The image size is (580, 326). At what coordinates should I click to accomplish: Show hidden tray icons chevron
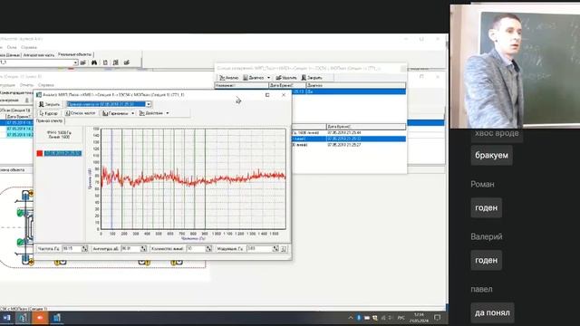pos(351,318)
